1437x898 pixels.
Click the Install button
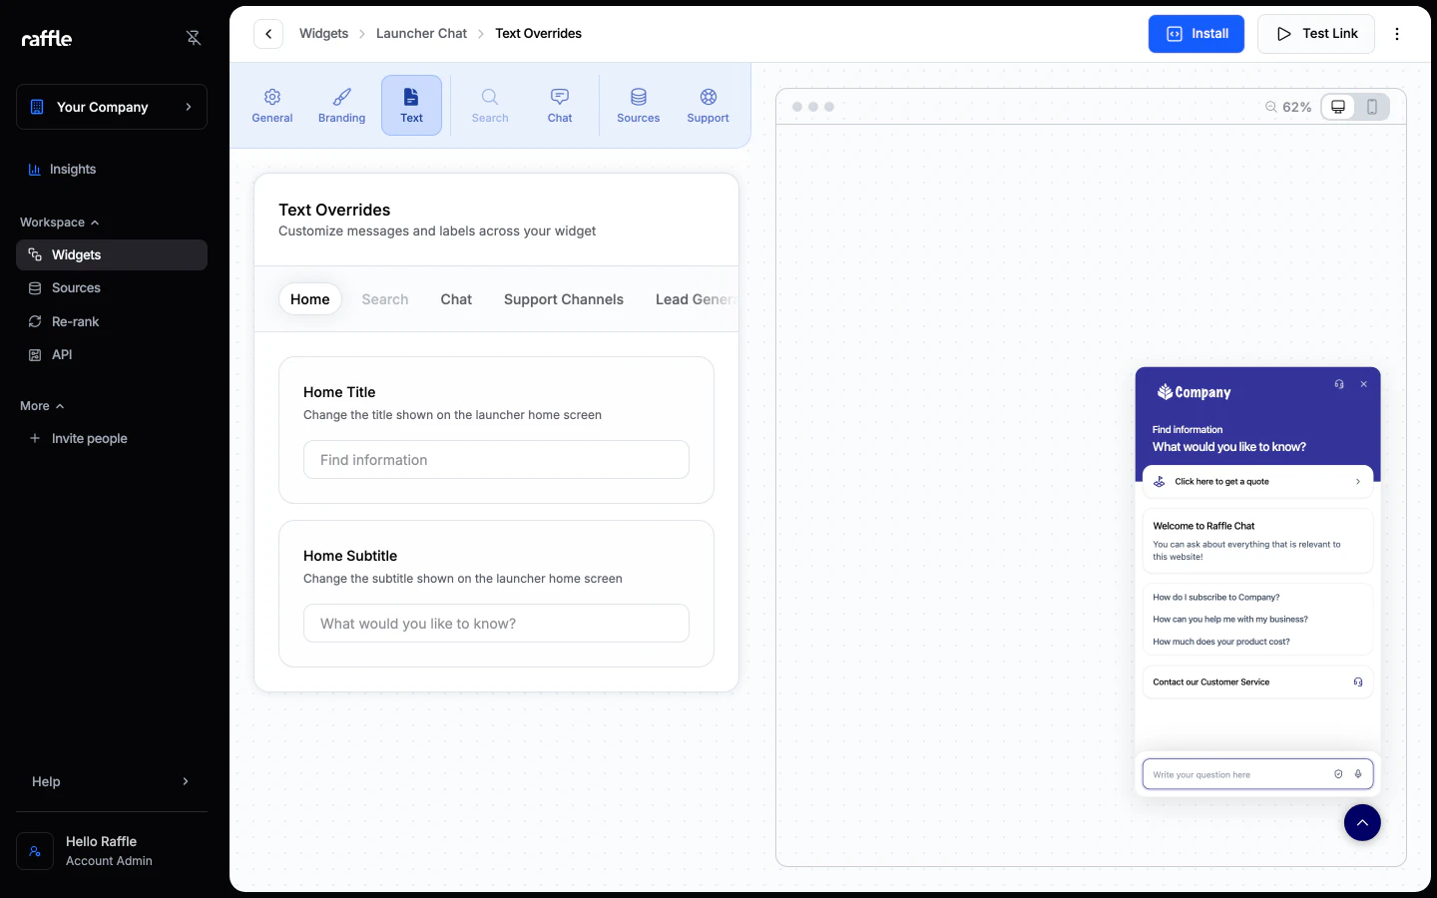(1197, 34)
